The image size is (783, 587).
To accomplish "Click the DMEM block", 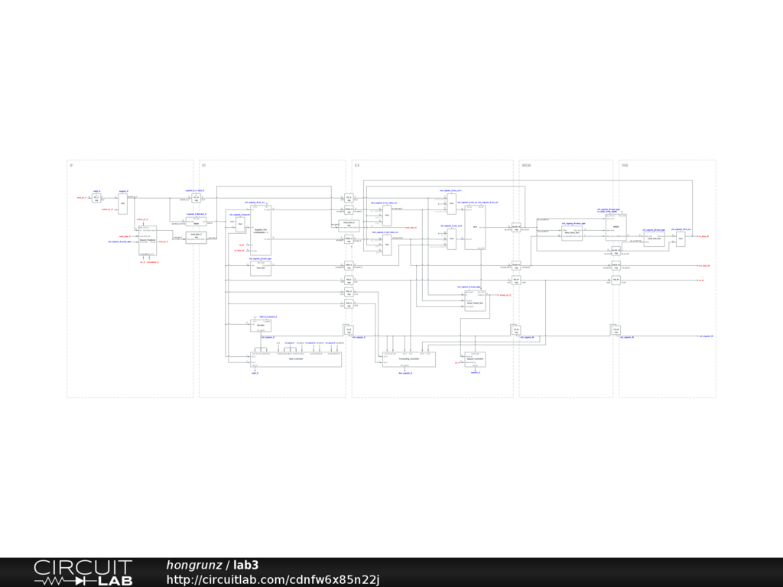I will [616, 228].
